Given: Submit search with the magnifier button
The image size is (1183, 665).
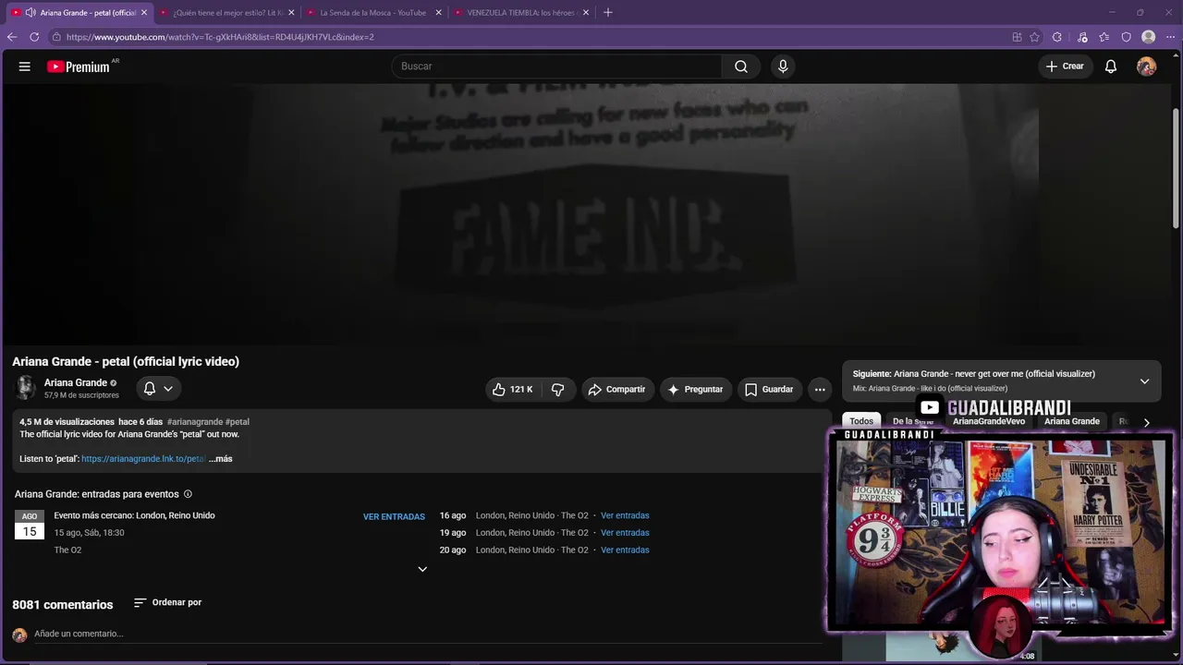Looking at the screenshot, I should pyautogui.click(x=741, y=66).
